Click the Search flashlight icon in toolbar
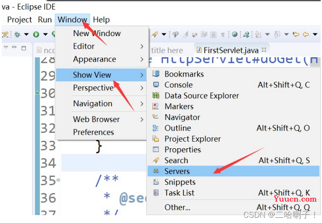The width and height of the screenshot is (322, 223). pyautogui.click(x=155, y=34)
